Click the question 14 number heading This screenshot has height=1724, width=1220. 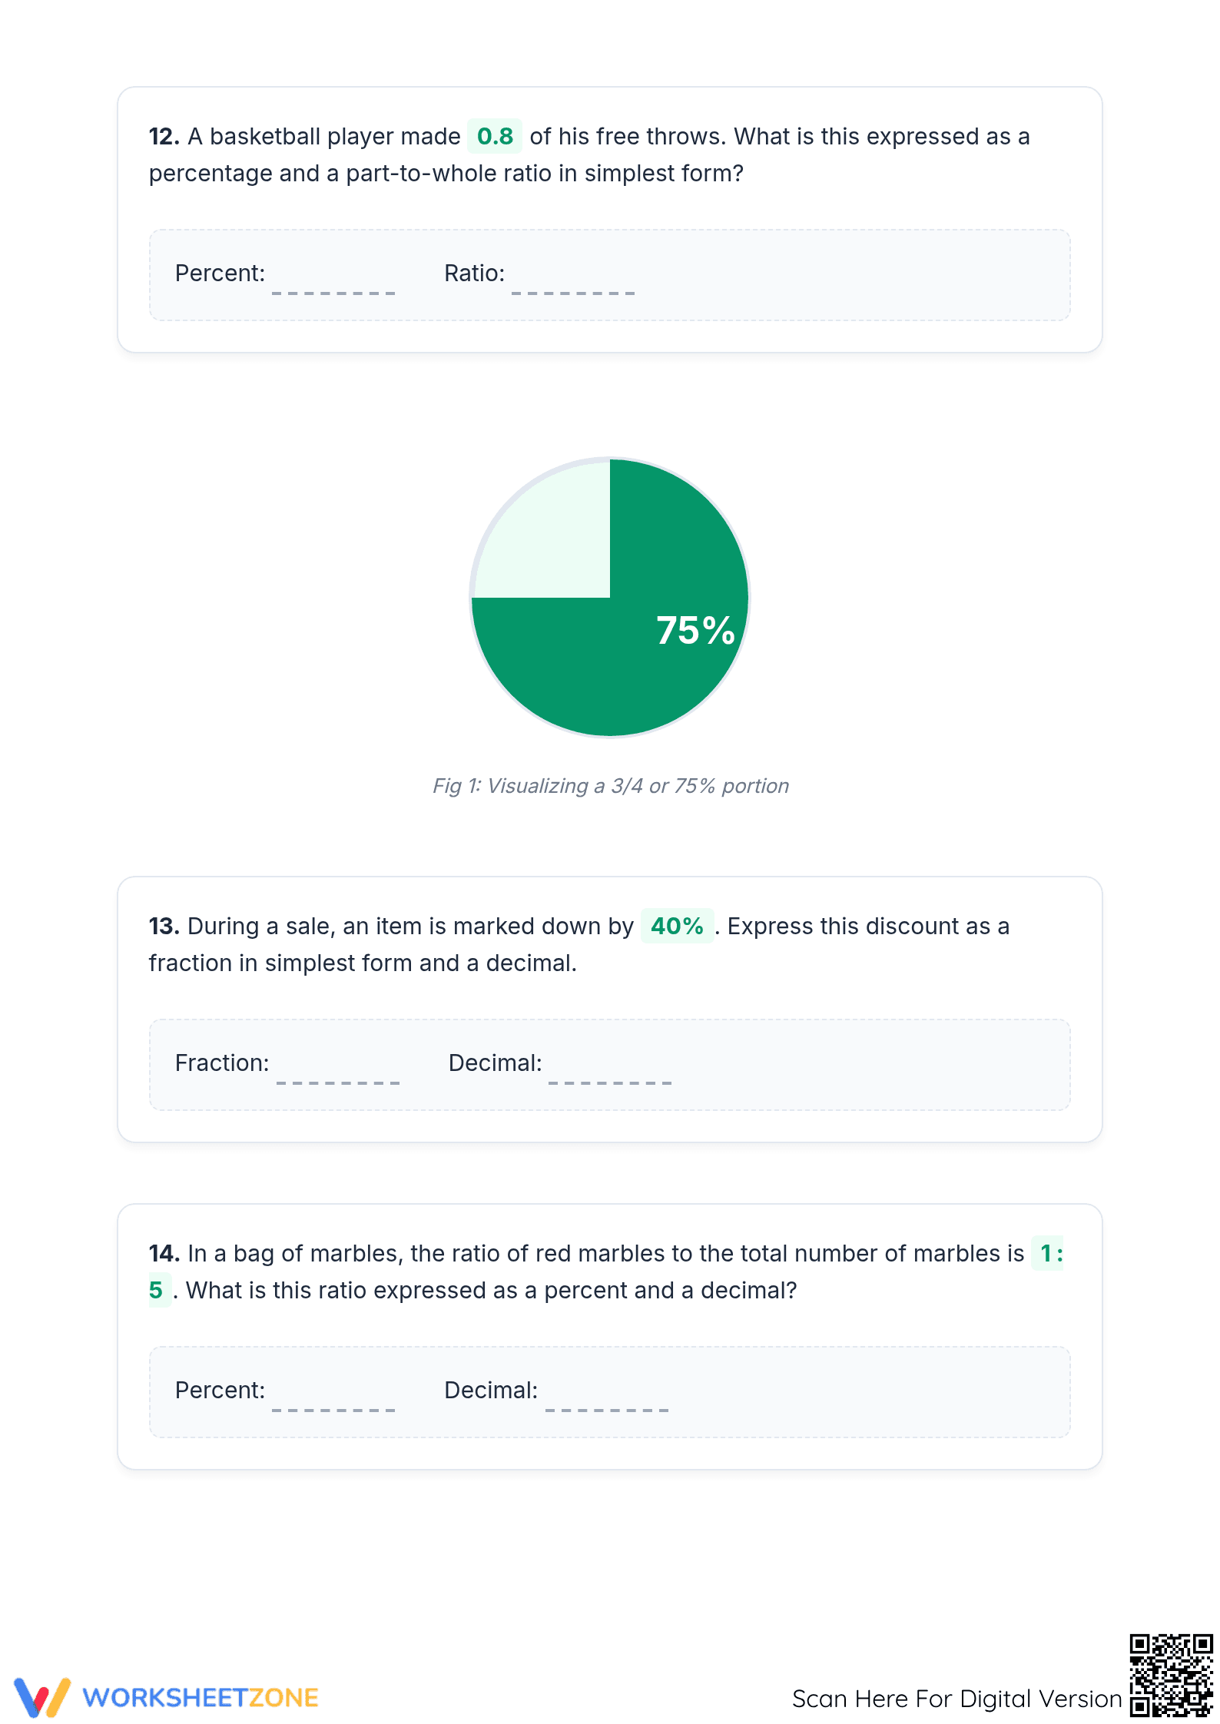click(164, 1254)
